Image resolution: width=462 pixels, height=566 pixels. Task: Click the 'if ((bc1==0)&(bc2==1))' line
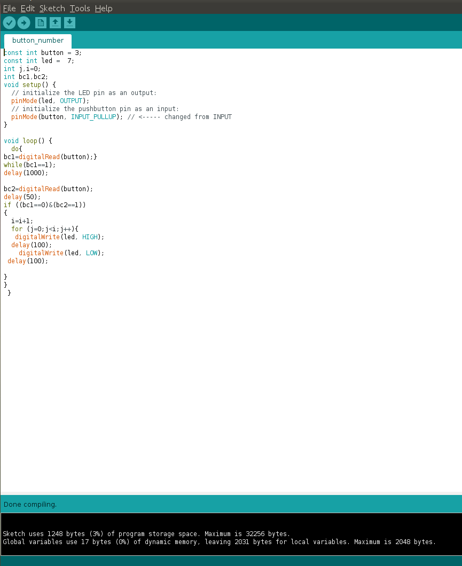click(x=45, y=205)
